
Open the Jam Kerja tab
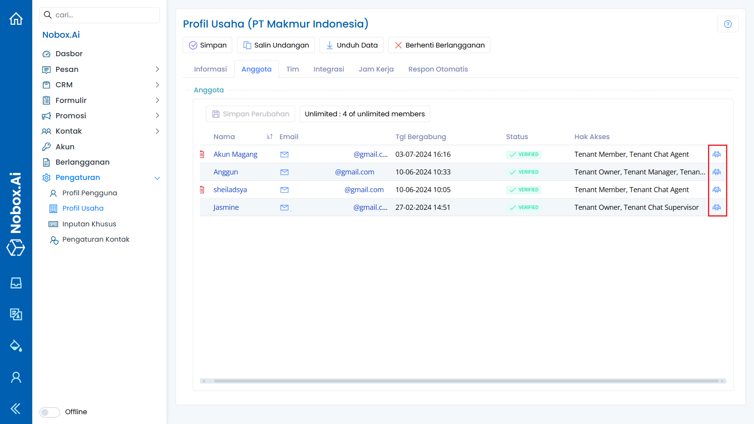[x=376, y=69]
